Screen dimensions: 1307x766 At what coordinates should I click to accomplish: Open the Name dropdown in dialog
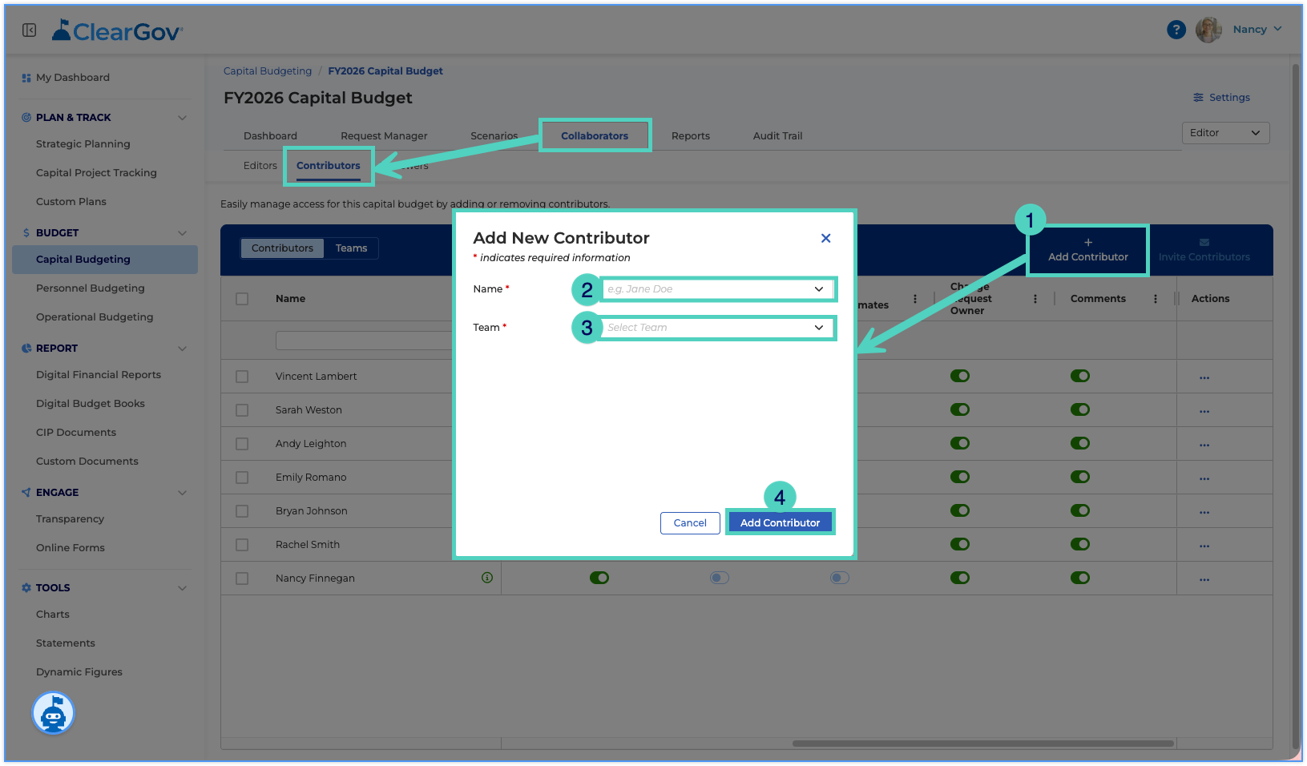(718, 289)
